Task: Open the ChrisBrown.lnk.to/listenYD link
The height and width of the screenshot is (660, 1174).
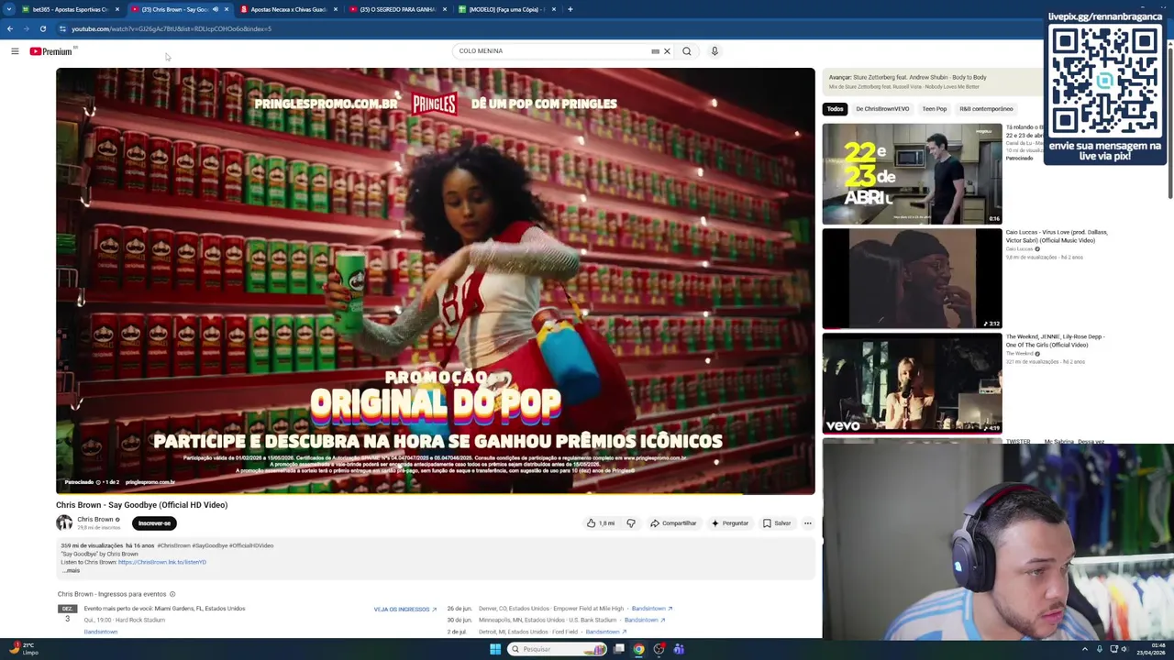Action: [x=162, y=562]
